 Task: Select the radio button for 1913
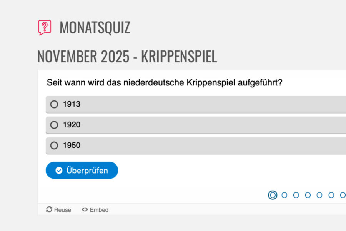tap(54, 104)
